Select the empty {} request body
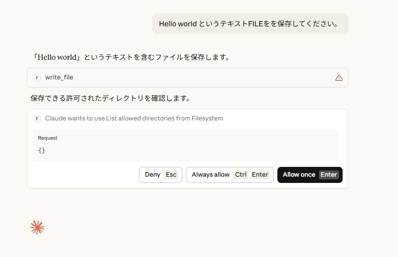 [x=42, y=150]
